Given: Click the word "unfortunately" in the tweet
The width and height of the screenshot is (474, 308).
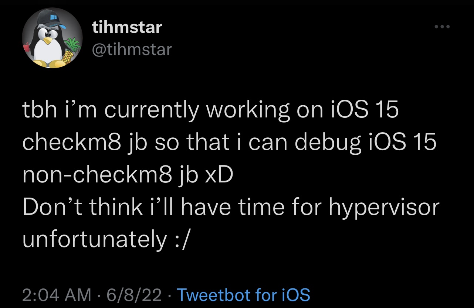Looking at the screenshot, I should (95, 240).
